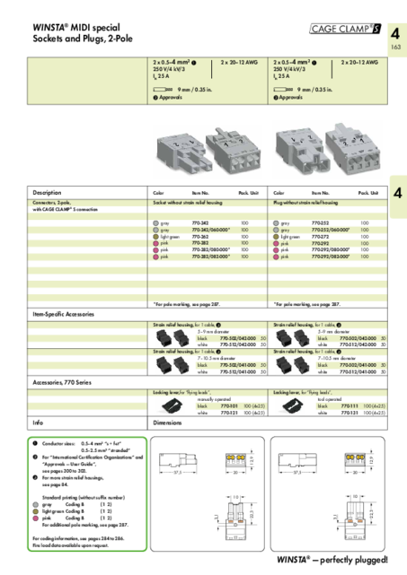Click the section 4 side tab beside Description

[x=398, y=197]
